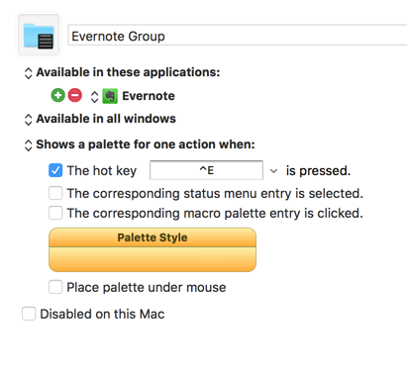Click the orange palette style preview body
The width and height of the screenshot is (407, 377).
(153, 259)
